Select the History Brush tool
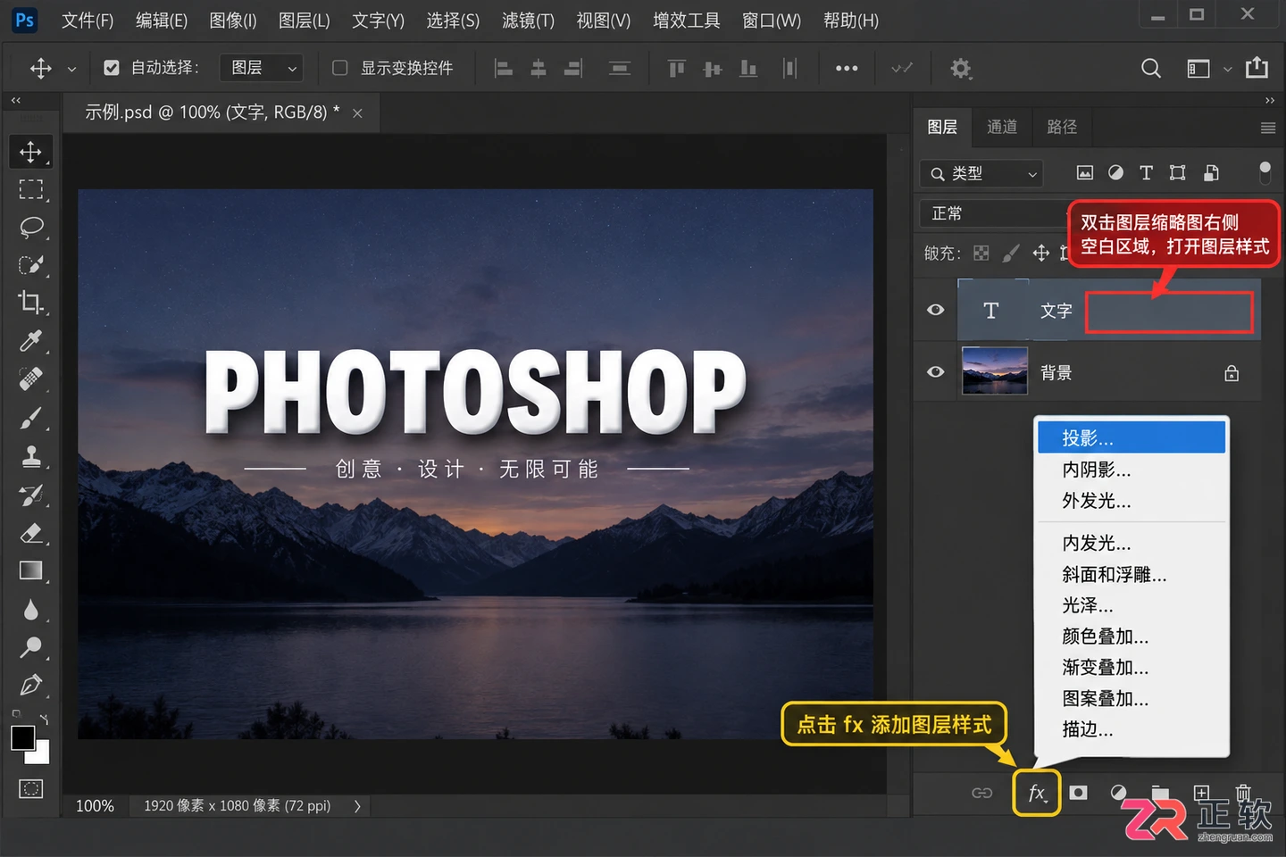This screenshot has height=857, width=1286. 30,495
